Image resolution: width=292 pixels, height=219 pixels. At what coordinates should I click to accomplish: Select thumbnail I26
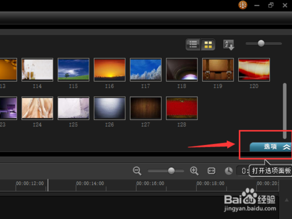coord(110,108)
